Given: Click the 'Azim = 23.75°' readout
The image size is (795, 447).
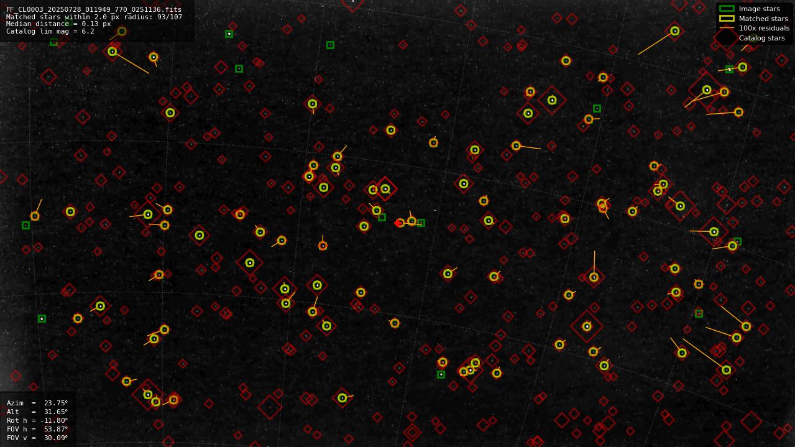Looking at the screenshot, I should tap(37, 403).
